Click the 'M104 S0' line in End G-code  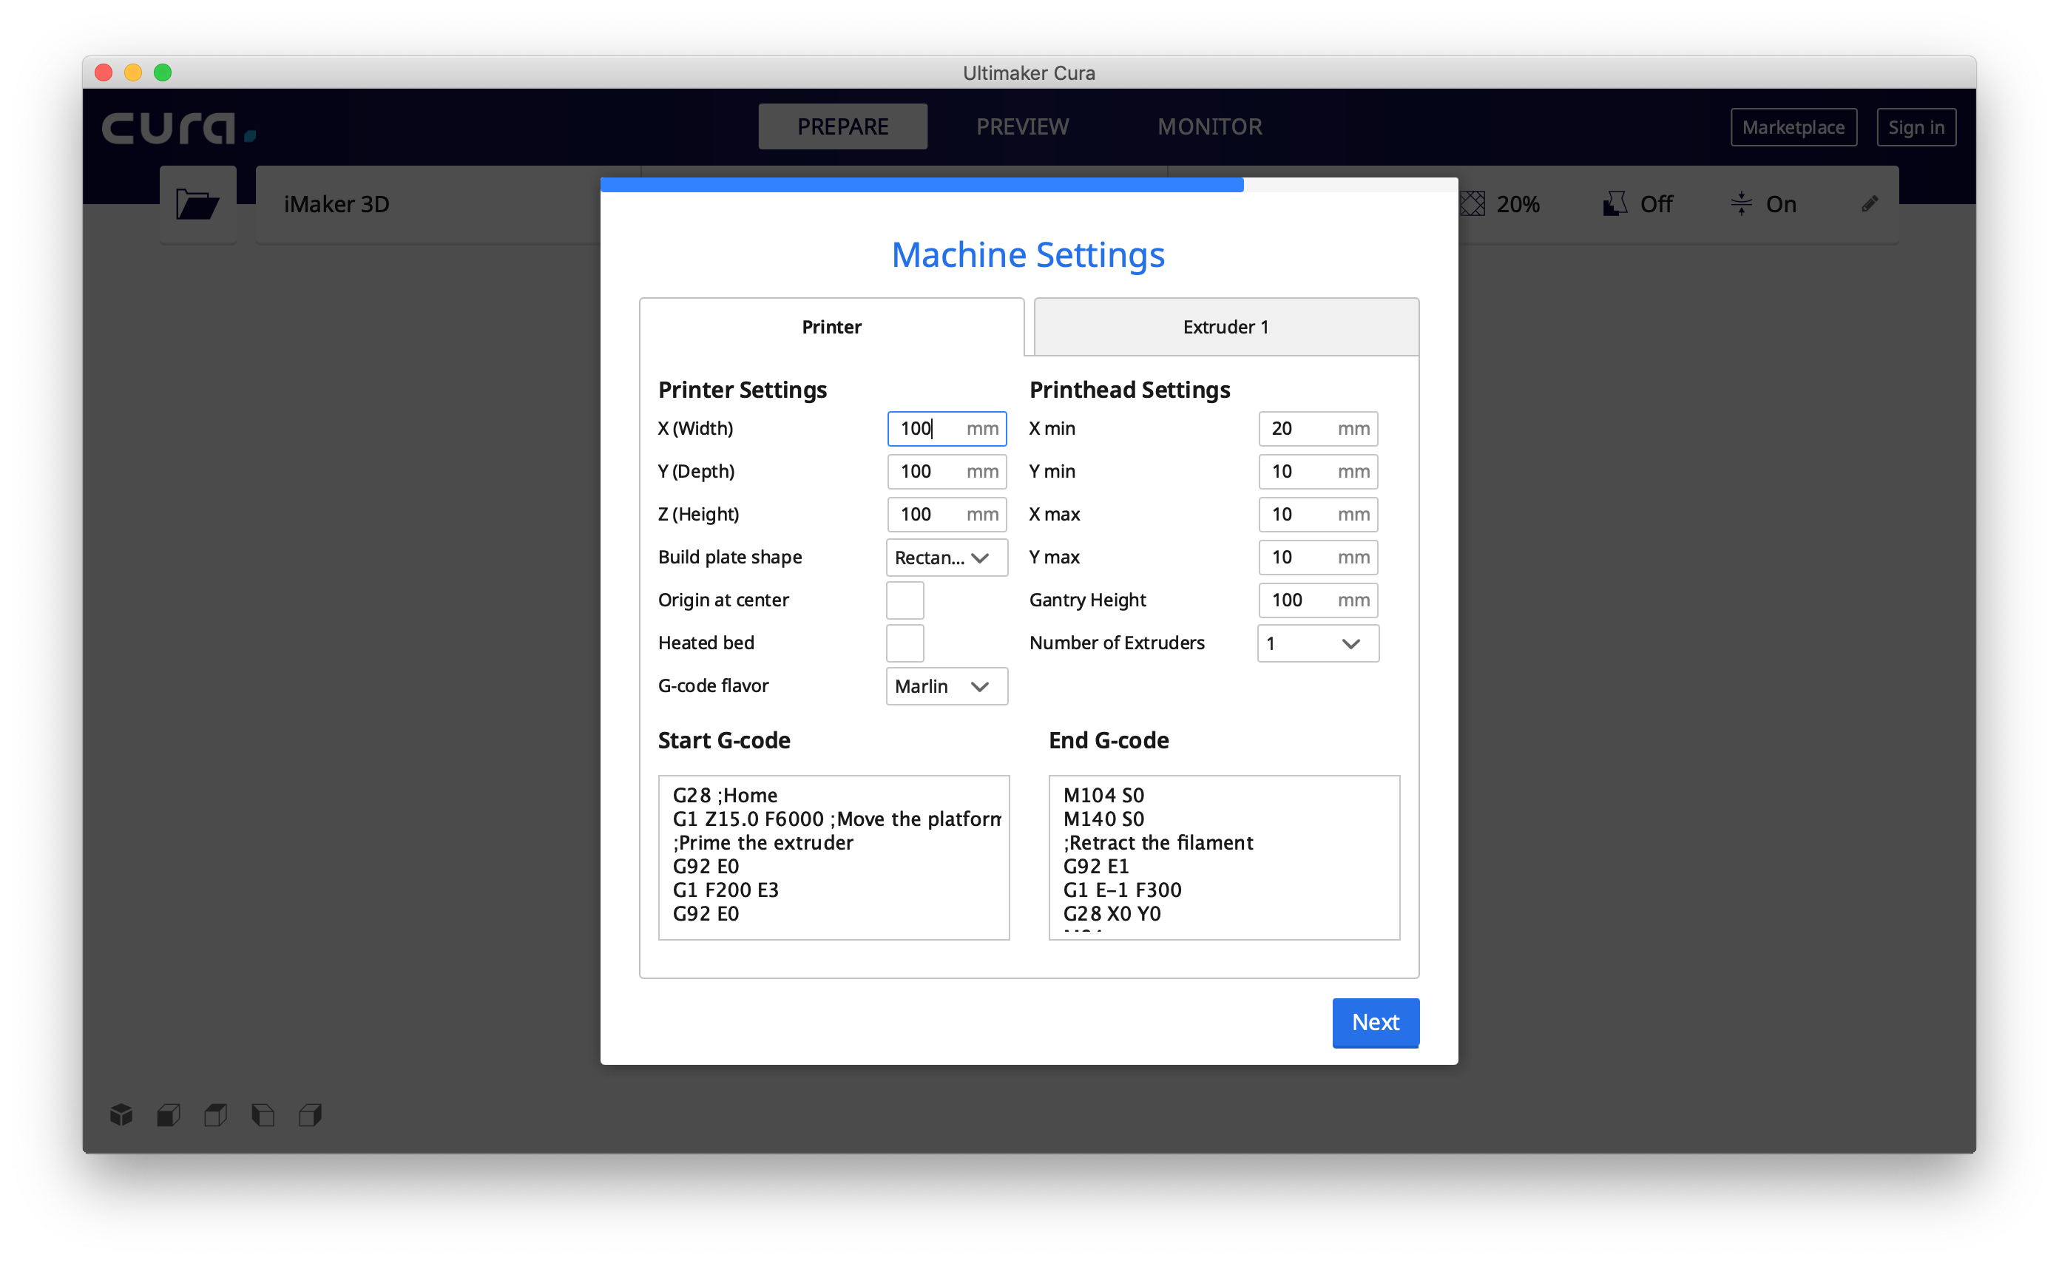pos(1103,795)
